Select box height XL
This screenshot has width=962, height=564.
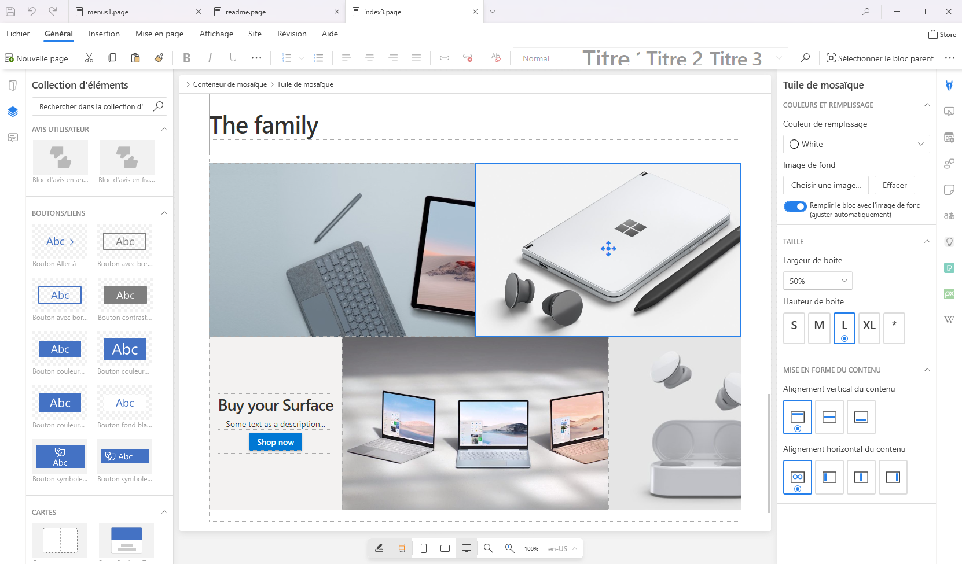[x=869, y=328]
